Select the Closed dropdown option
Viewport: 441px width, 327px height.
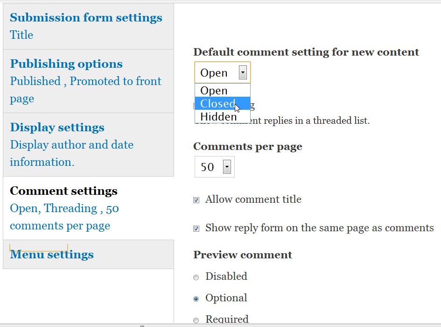click(x=218, y=104)
